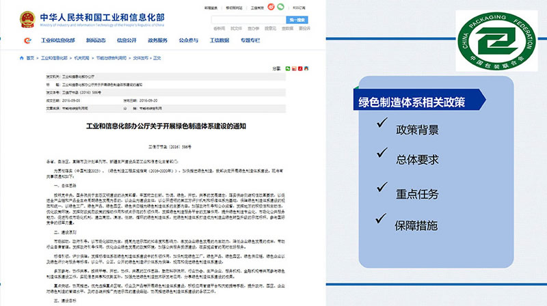Select 政策背景 item
Image resolution: width=547 pixels, height=306 pixels.
coord(417,130)
